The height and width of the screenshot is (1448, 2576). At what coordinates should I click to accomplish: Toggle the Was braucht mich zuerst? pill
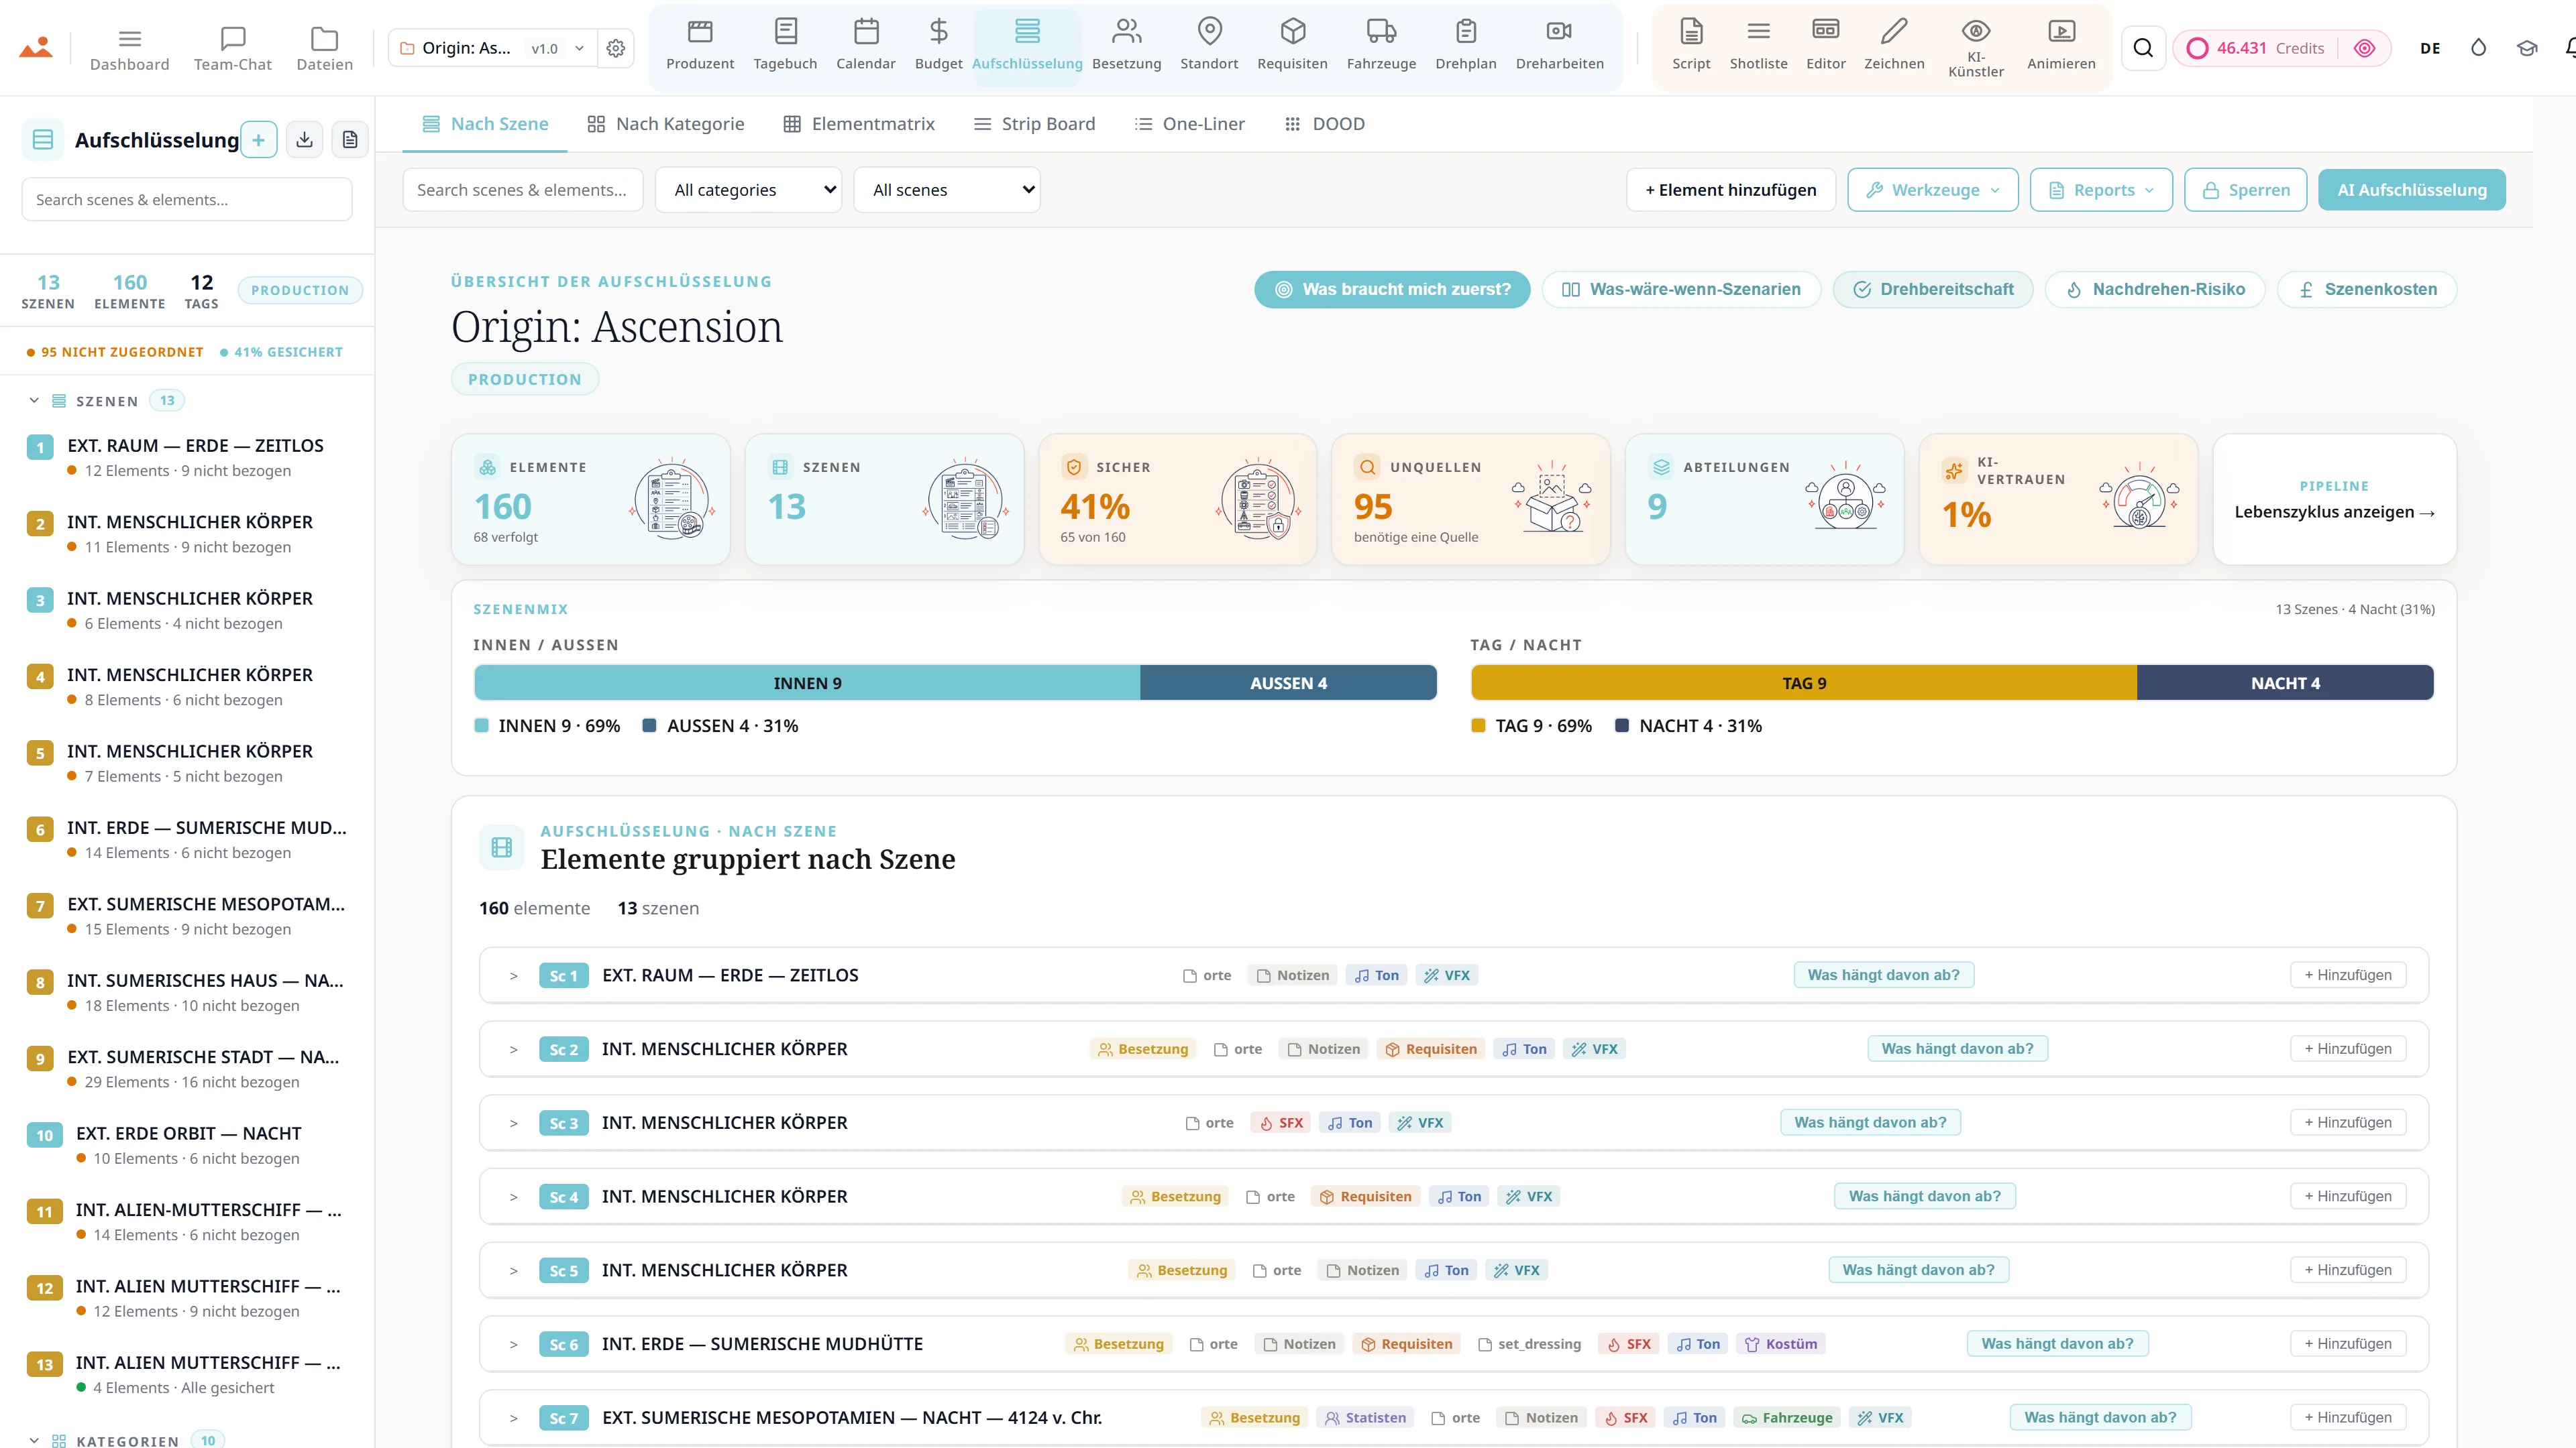1392,289
